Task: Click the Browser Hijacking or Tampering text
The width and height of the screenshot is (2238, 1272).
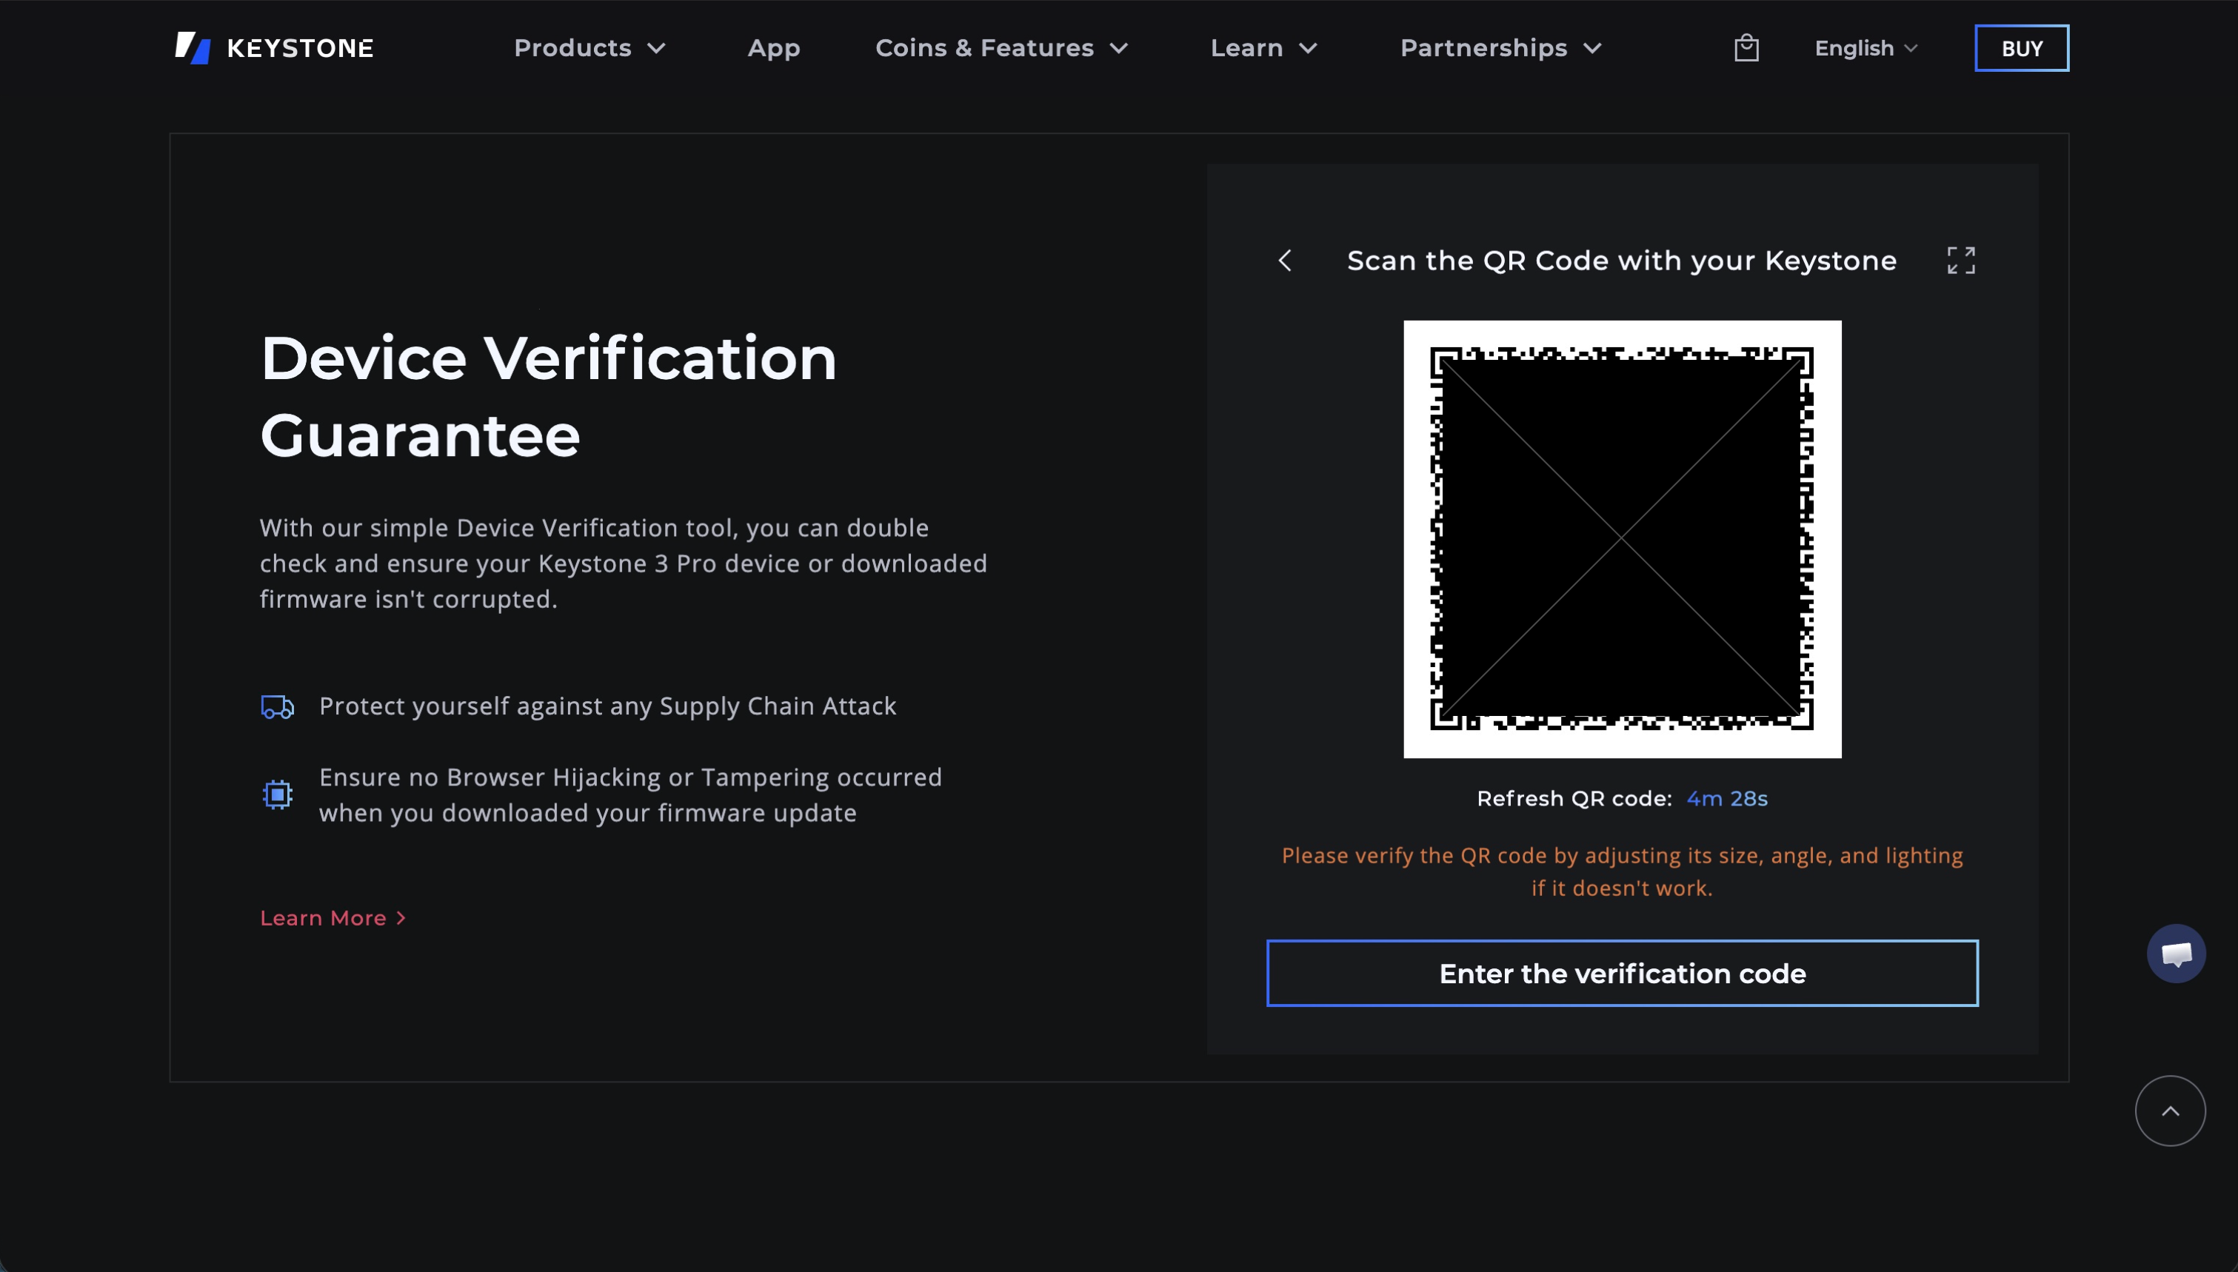Action: pyautogui.click(x=631, y=795)
